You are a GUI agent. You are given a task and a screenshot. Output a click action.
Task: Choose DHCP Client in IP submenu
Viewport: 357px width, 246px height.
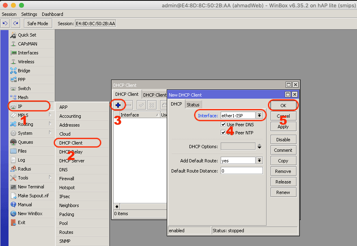pyautogui.click(x=82, y=143)
